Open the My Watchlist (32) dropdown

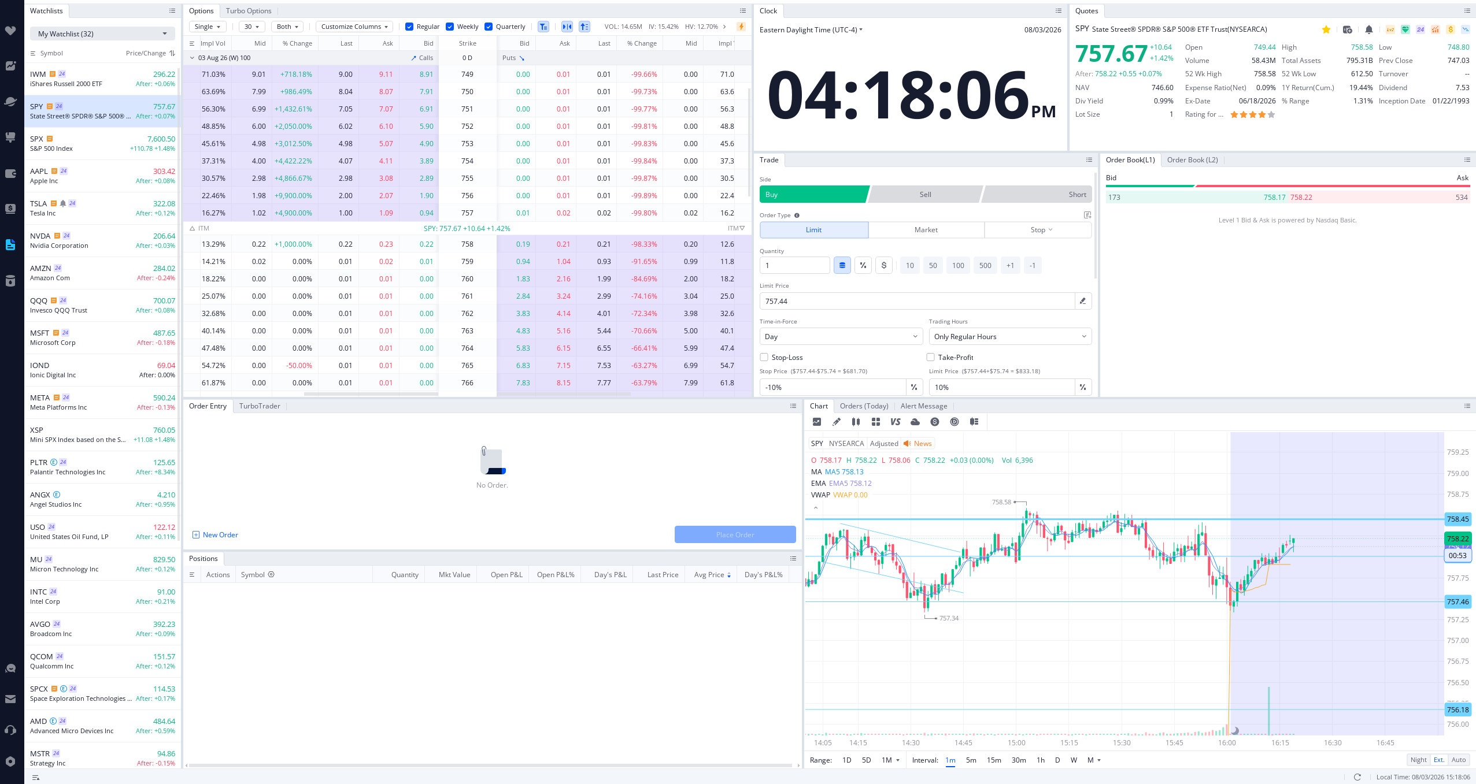point(102,34)
